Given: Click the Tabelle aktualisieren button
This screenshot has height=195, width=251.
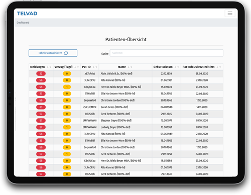Looking at the screenshot, I should [x=53, y=53].
